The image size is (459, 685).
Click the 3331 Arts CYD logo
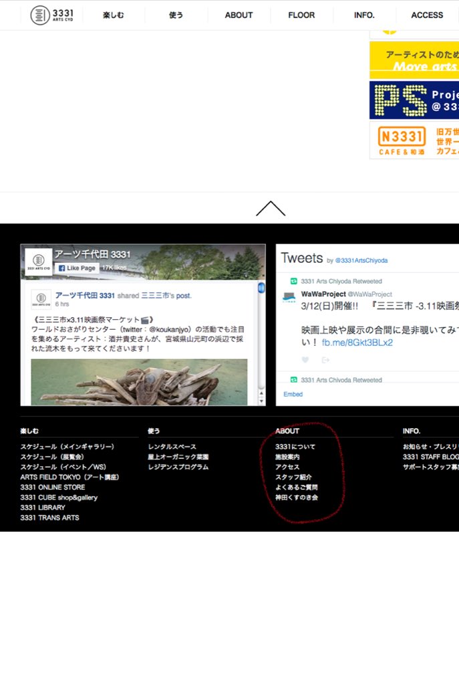click(x=52, y=15)
